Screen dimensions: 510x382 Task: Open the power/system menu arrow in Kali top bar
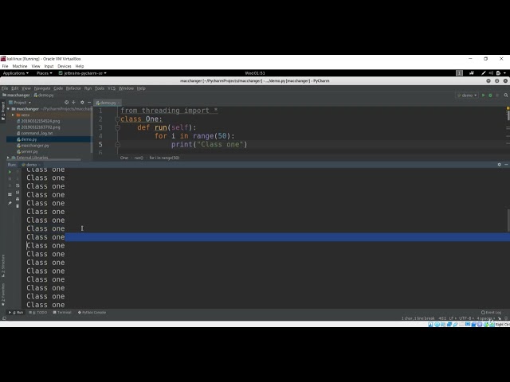click(504, 73)
